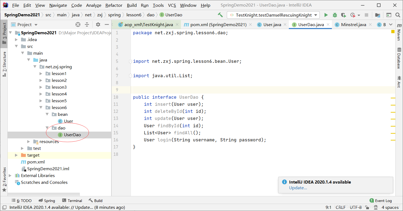Click the tool windows quick access icon in the status bar
The image size is (403, 211).
coord(4,207)
